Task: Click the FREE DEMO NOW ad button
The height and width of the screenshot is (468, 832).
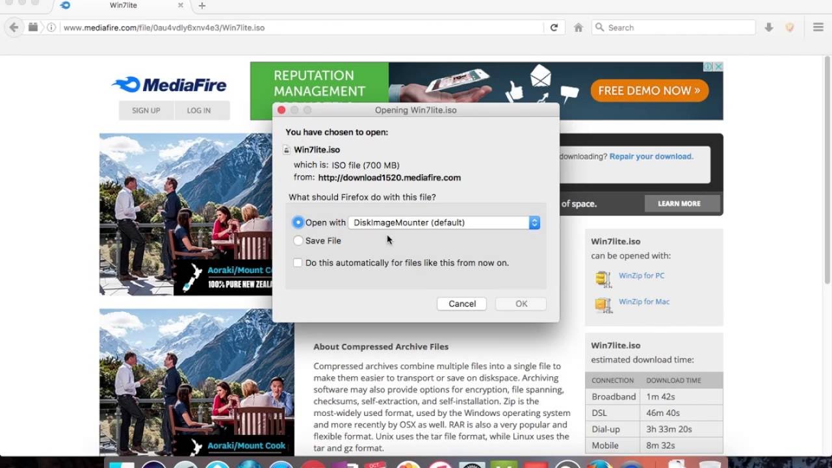Action: 649,90
